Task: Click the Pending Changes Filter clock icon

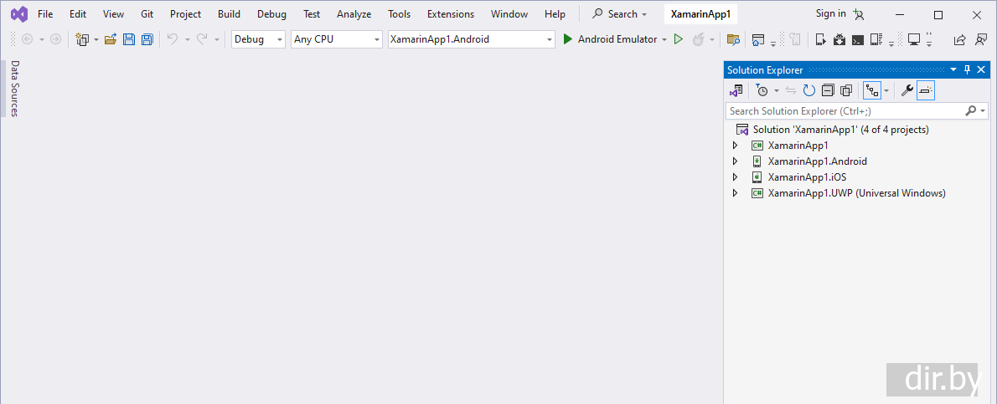Action: point(762,91)
